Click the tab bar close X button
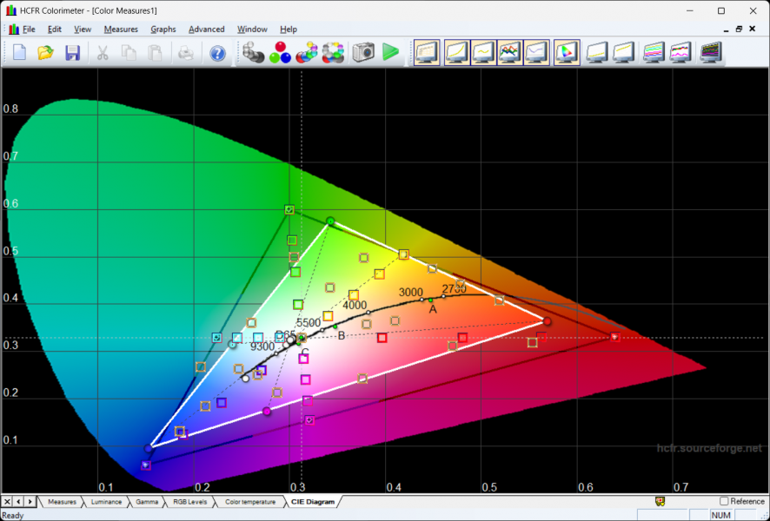Screen dimensions: 770x521 coord(7,502)
